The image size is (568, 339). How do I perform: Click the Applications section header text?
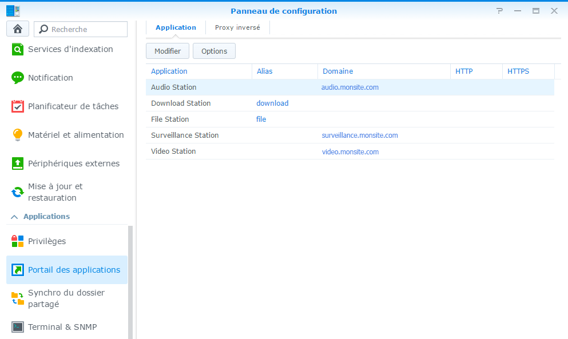46,217
